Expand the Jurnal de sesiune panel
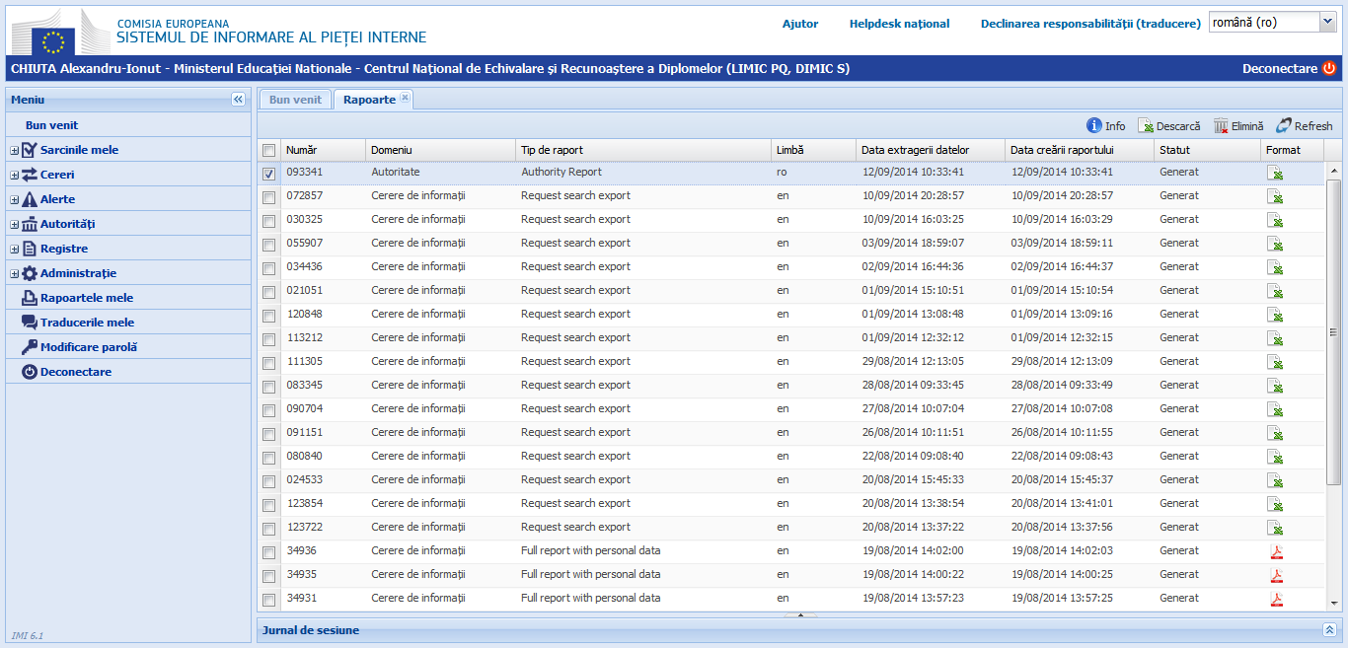 (1329, 629)
